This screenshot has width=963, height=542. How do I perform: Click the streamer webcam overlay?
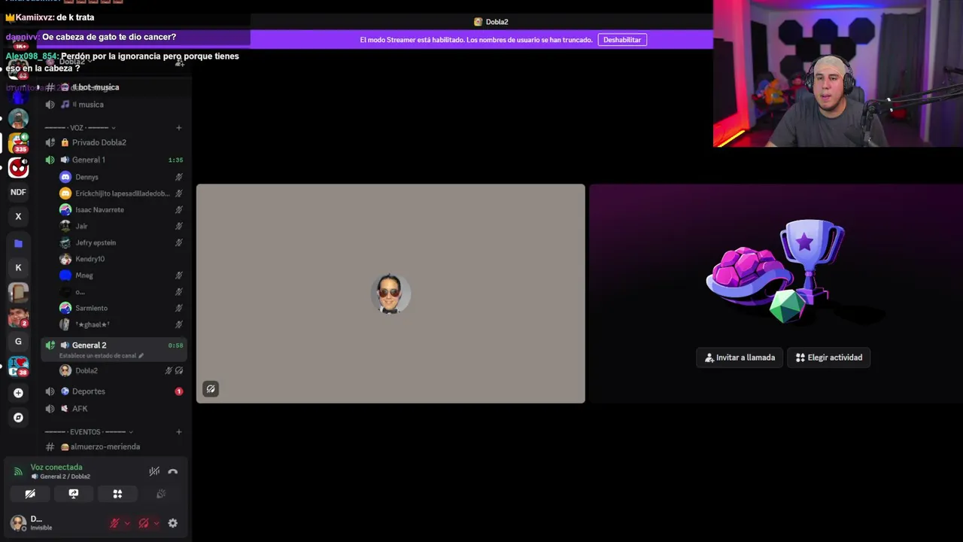[838, 73]
